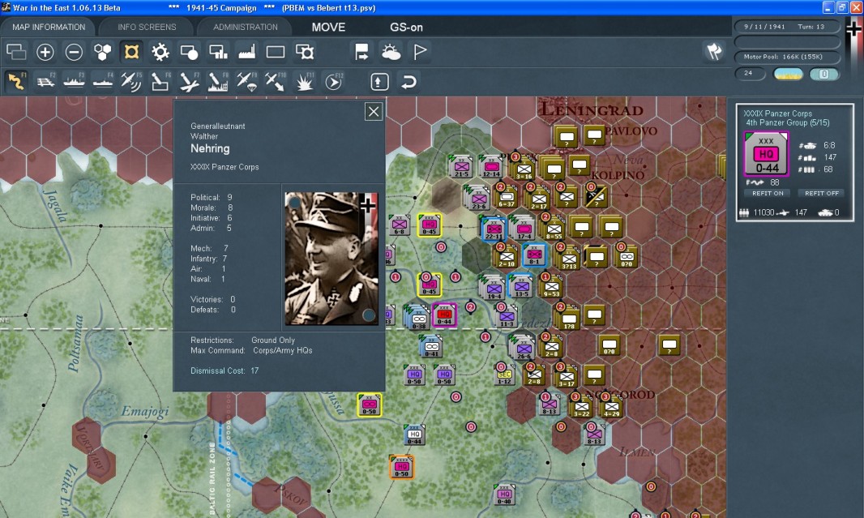
Task: Select the F2 rail transport mode icon
Action: coord(45,81)
